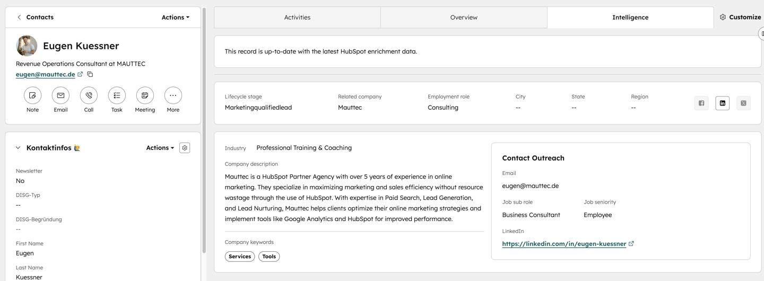Collapse the Kontaktinfos section chevron

click(18, 148)
